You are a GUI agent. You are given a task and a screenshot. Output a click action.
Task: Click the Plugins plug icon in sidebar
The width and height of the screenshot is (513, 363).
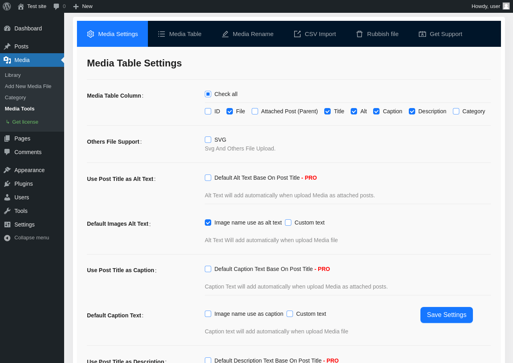pyautogui.click(x=7, y=184)
